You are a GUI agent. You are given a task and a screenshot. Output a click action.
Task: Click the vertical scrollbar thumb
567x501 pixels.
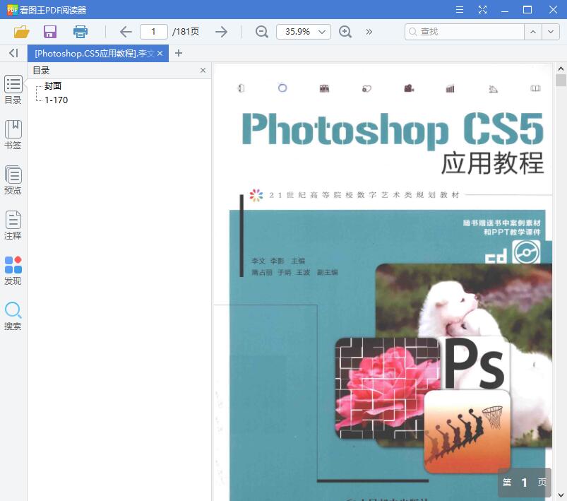(561, 80)
